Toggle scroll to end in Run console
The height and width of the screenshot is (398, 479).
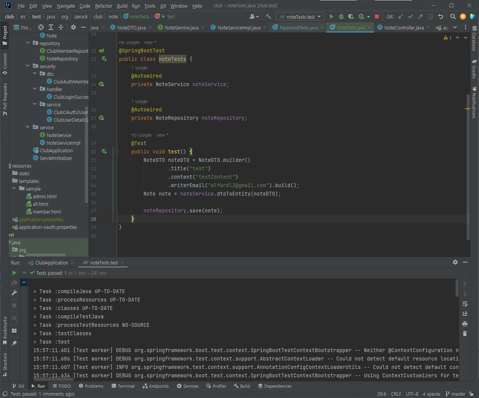pos(465,314)
